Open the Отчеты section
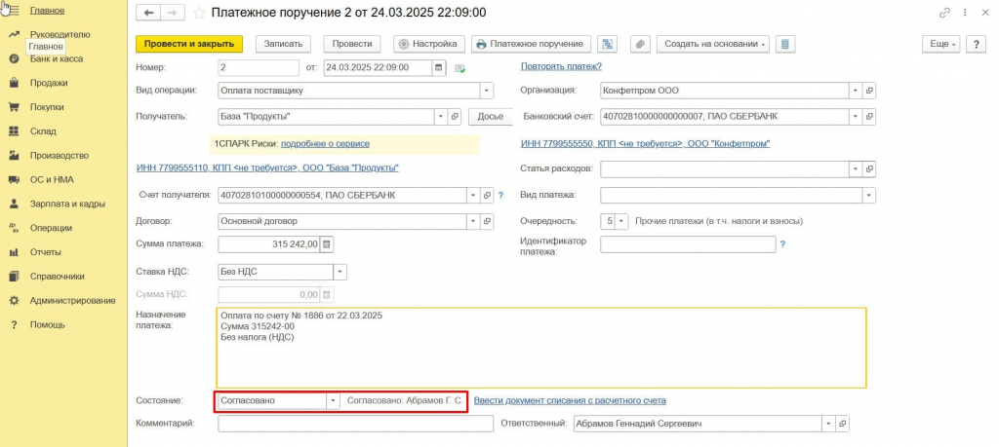 [x=45, y=252]
